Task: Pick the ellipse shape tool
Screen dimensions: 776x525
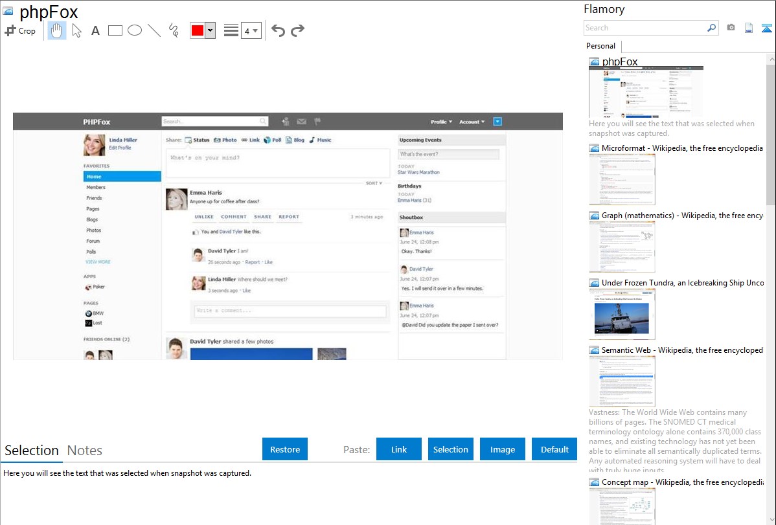Action: click(135, 30)
